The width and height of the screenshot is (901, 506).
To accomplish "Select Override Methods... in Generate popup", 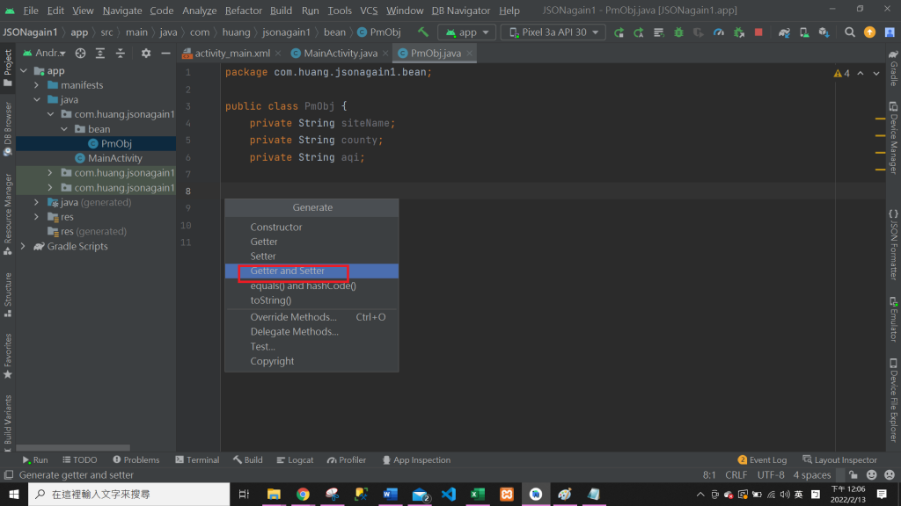I will point(311,317).
